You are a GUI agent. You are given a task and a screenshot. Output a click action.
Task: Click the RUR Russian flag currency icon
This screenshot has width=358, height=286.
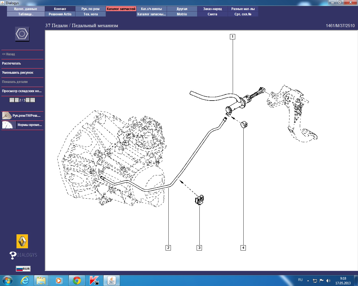pos(23,269)
